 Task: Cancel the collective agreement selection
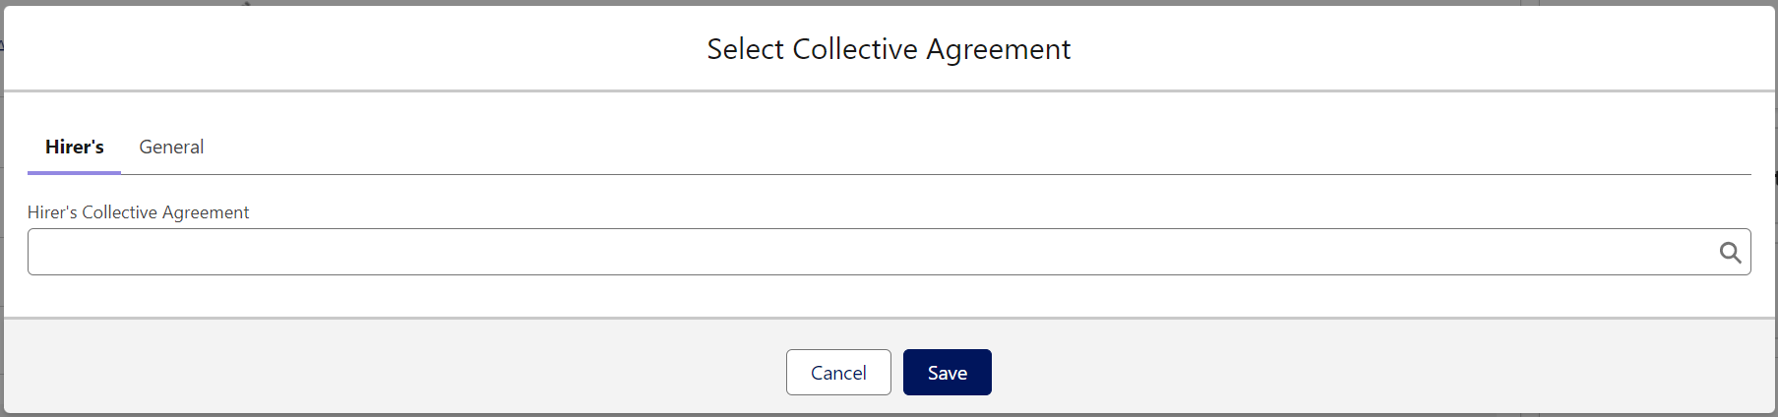pos(838,373)
